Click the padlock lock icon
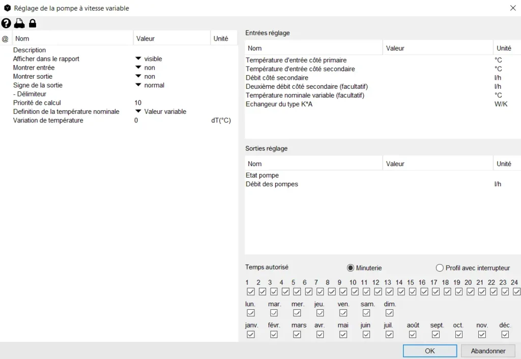521x359 pixels. pos(33,23)
